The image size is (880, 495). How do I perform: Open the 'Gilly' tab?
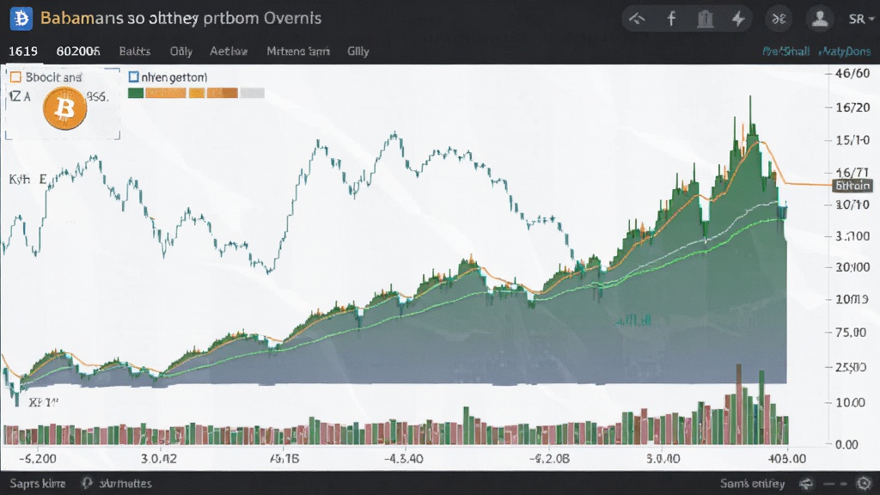[x=358, y=51]
